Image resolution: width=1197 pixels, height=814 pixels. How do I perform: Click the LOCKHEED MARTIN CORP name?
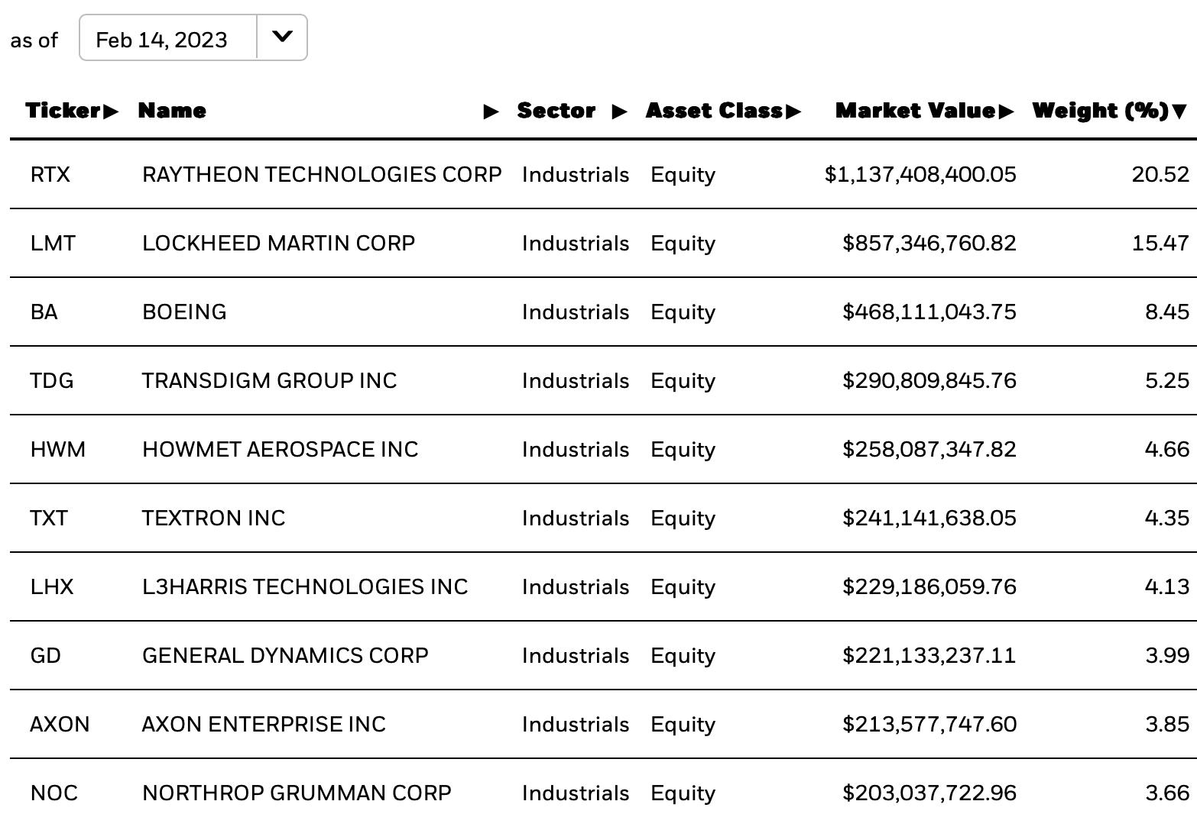coord(278,244)
